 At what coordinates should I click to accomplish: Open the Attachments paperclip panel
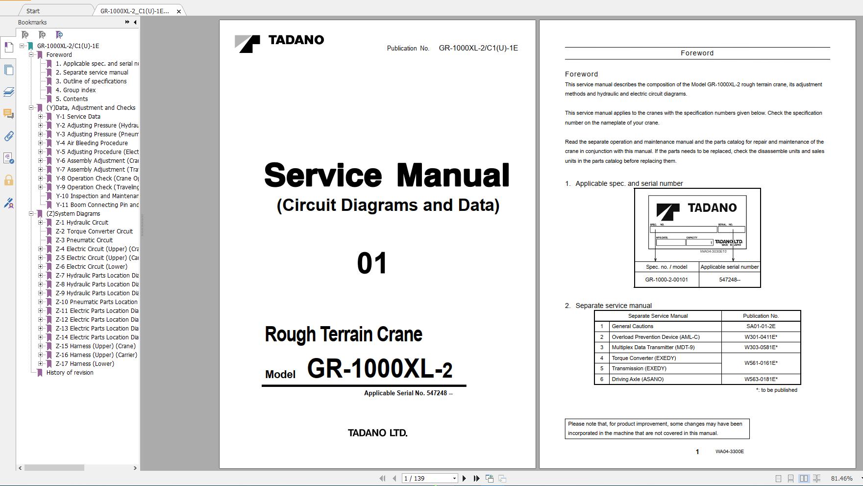(8, 136)
